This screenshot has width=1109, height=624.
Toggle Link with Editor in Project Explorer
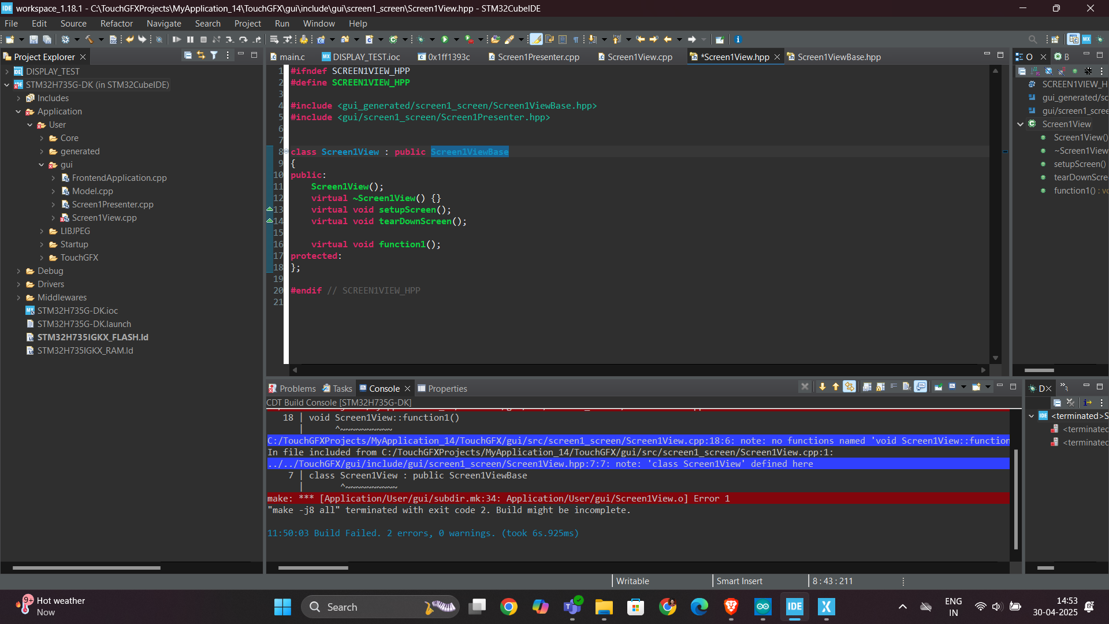point(200,55)
